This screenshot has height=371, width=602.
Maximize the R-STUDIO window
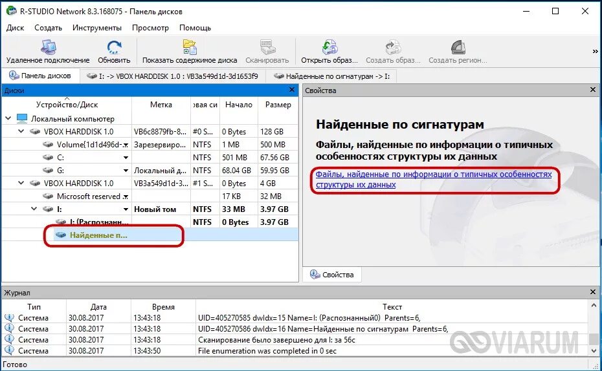tap(555, 11)
